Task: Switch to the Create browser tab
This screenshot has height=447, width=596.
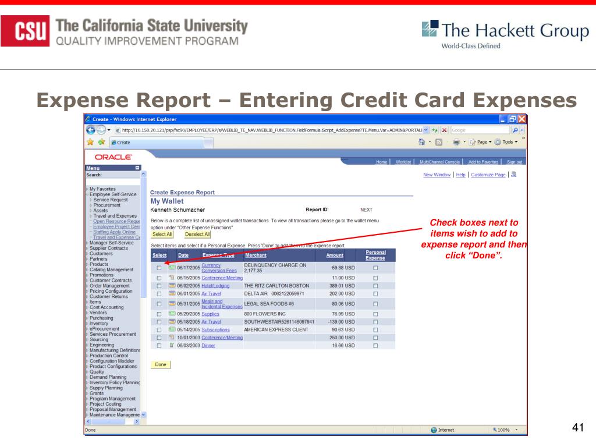Action: 157,143
